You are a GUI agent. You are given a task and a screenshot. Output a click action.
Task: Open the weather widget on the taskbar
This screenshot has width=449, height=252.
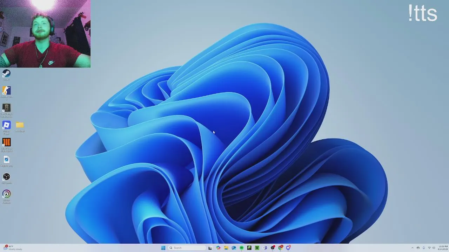pyautogui.click(x=13, y=248)
